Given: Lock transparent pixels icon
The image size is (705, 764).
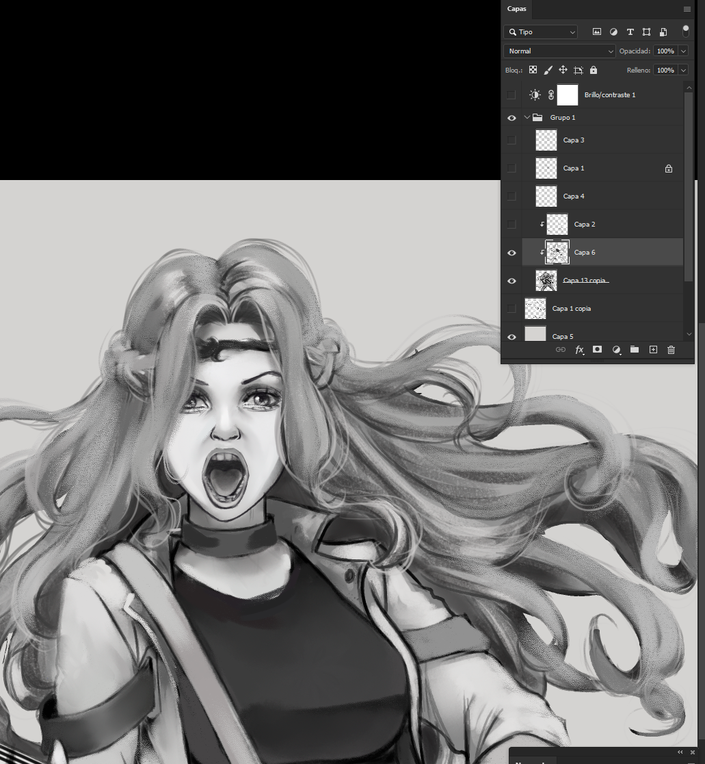Looking at the screenshot, I should [533, 70].
